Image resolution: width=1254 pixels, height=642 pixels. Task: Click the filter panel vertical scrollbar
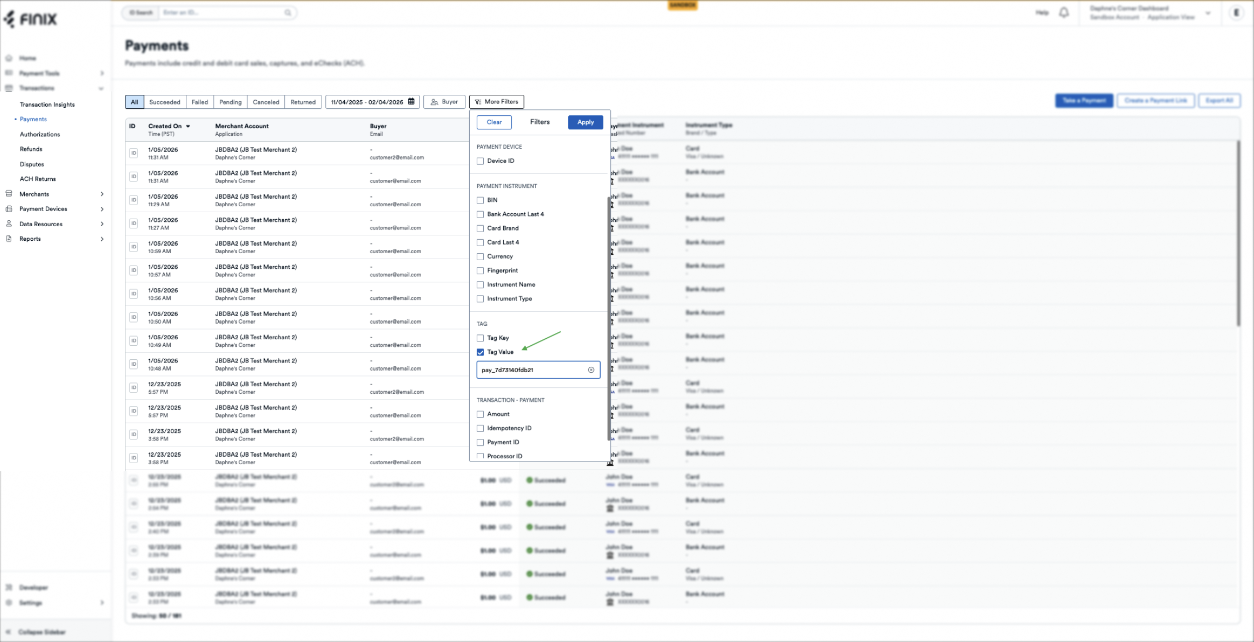[x=609, y=318]
